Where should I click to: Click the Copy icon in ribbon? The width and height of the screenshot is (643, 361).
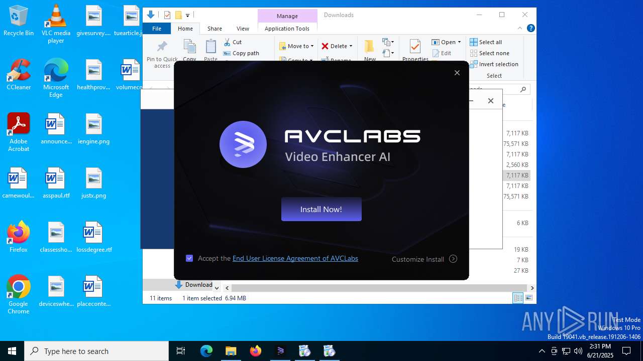(189, 46)
